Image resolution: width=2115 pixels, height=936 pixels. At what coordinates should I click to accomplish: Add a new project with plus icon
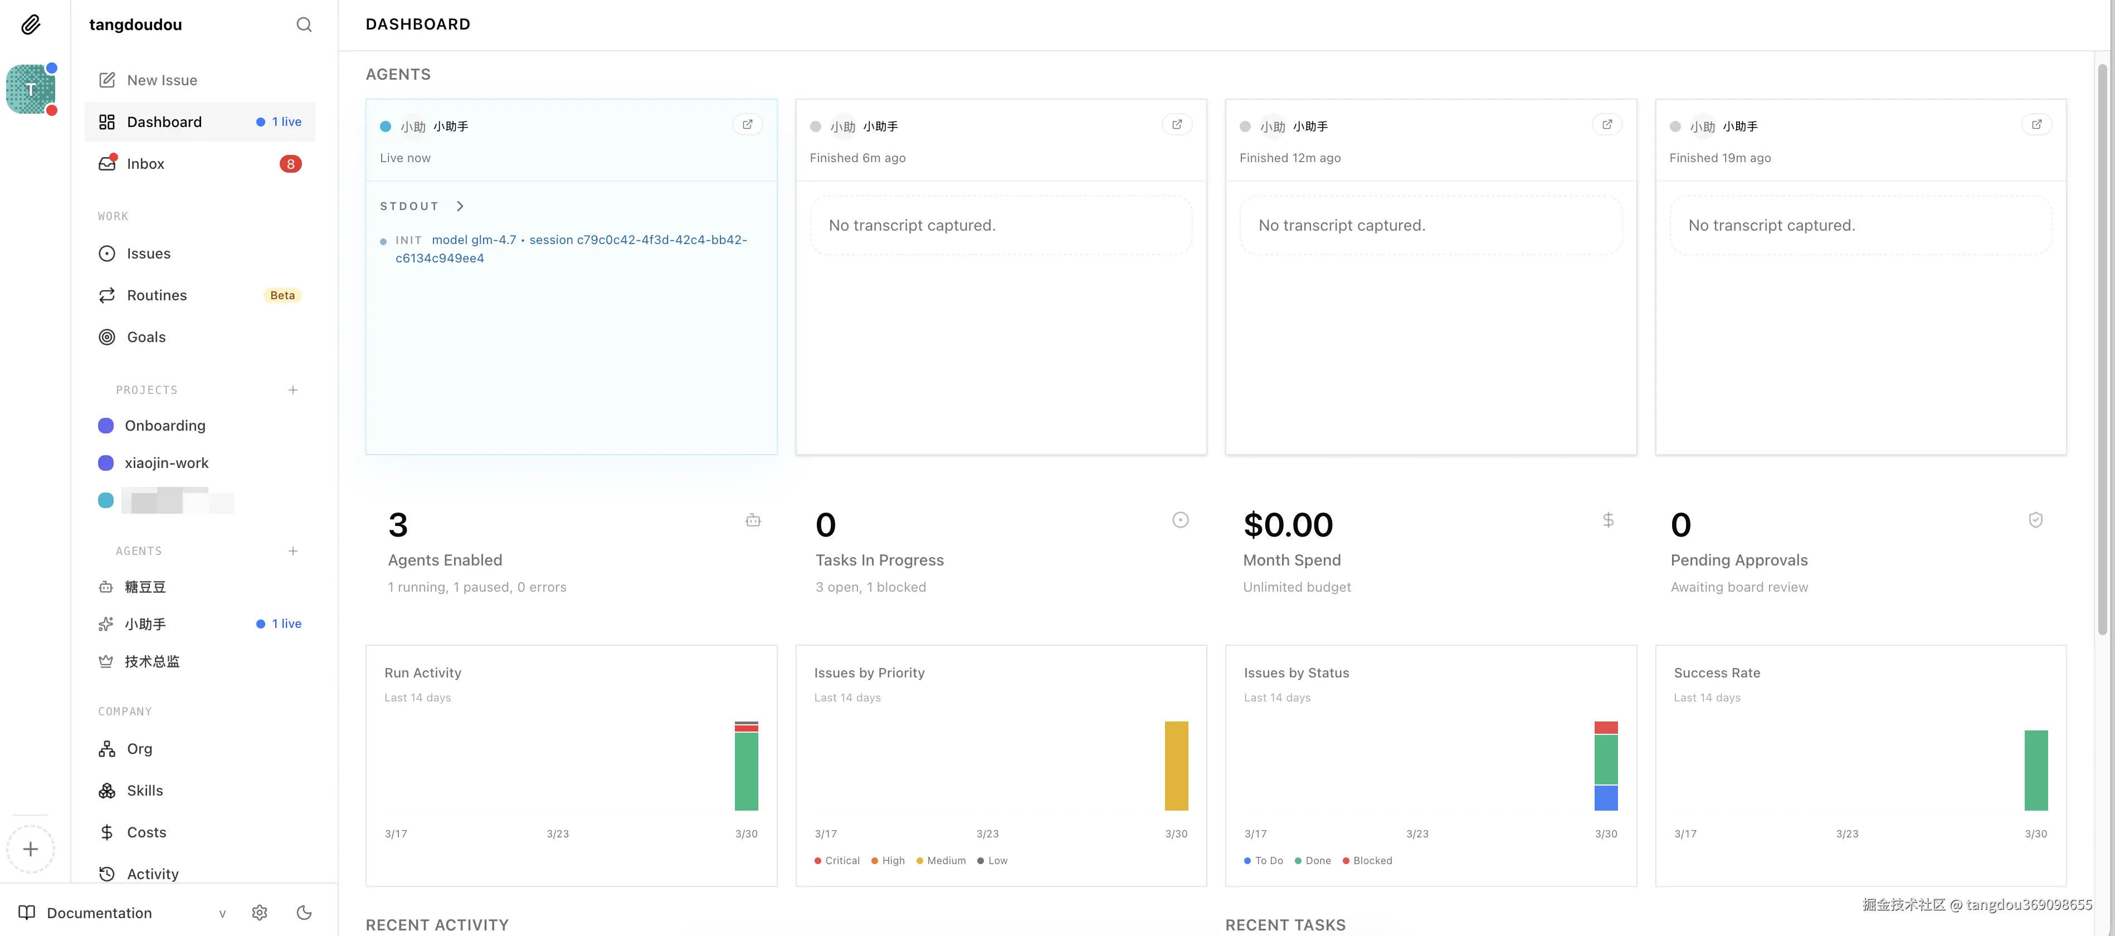(293, 390)
